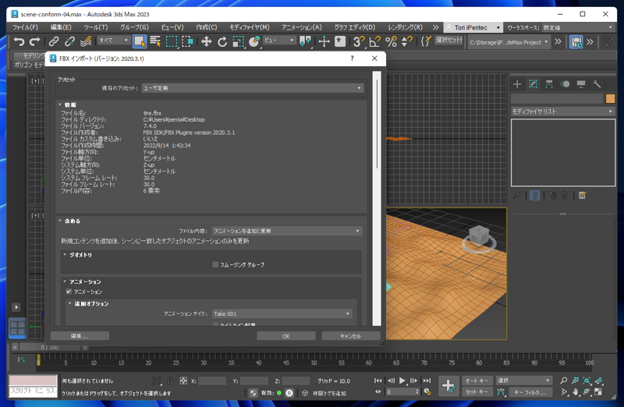This screenshot has width=624, height=407.
Task: Open the ファイル内容 dropdown
Action: pyautogui.click(x=287, y=231)
